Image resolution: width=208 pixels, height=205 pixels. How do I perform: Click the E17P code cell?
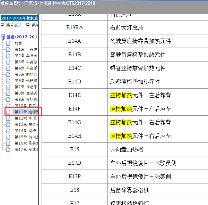pyautogui.click(x=75, y=177)
